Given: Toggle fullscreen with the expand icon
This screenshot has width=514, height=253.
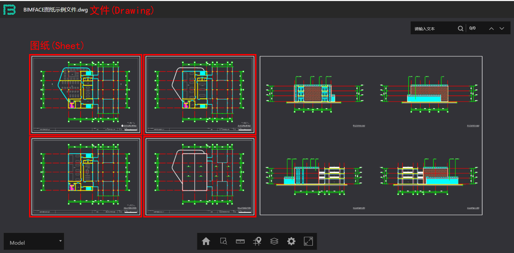Looking at the screenshot, I should click(308, 241).
